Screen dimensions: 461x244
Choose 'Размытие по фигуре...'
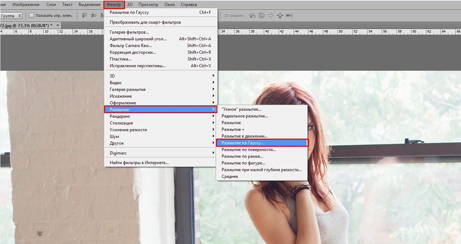pos(262,163)
